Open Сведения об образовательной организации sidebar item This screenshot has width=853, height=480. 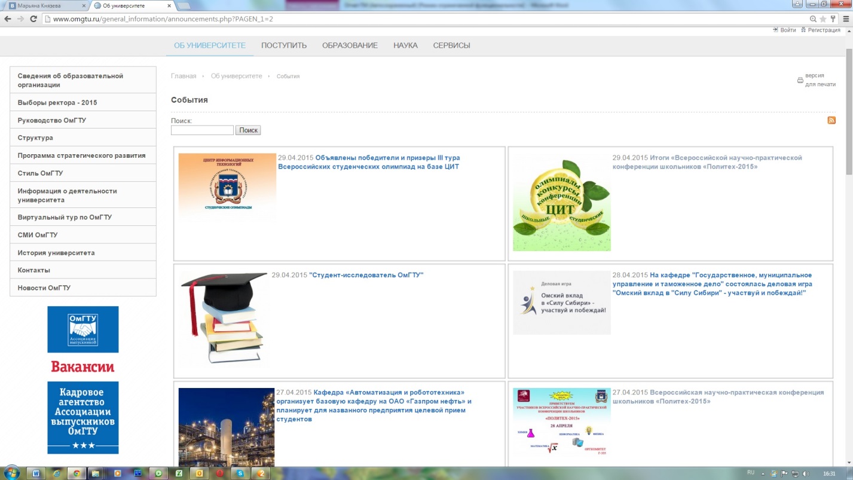(83, 80)
